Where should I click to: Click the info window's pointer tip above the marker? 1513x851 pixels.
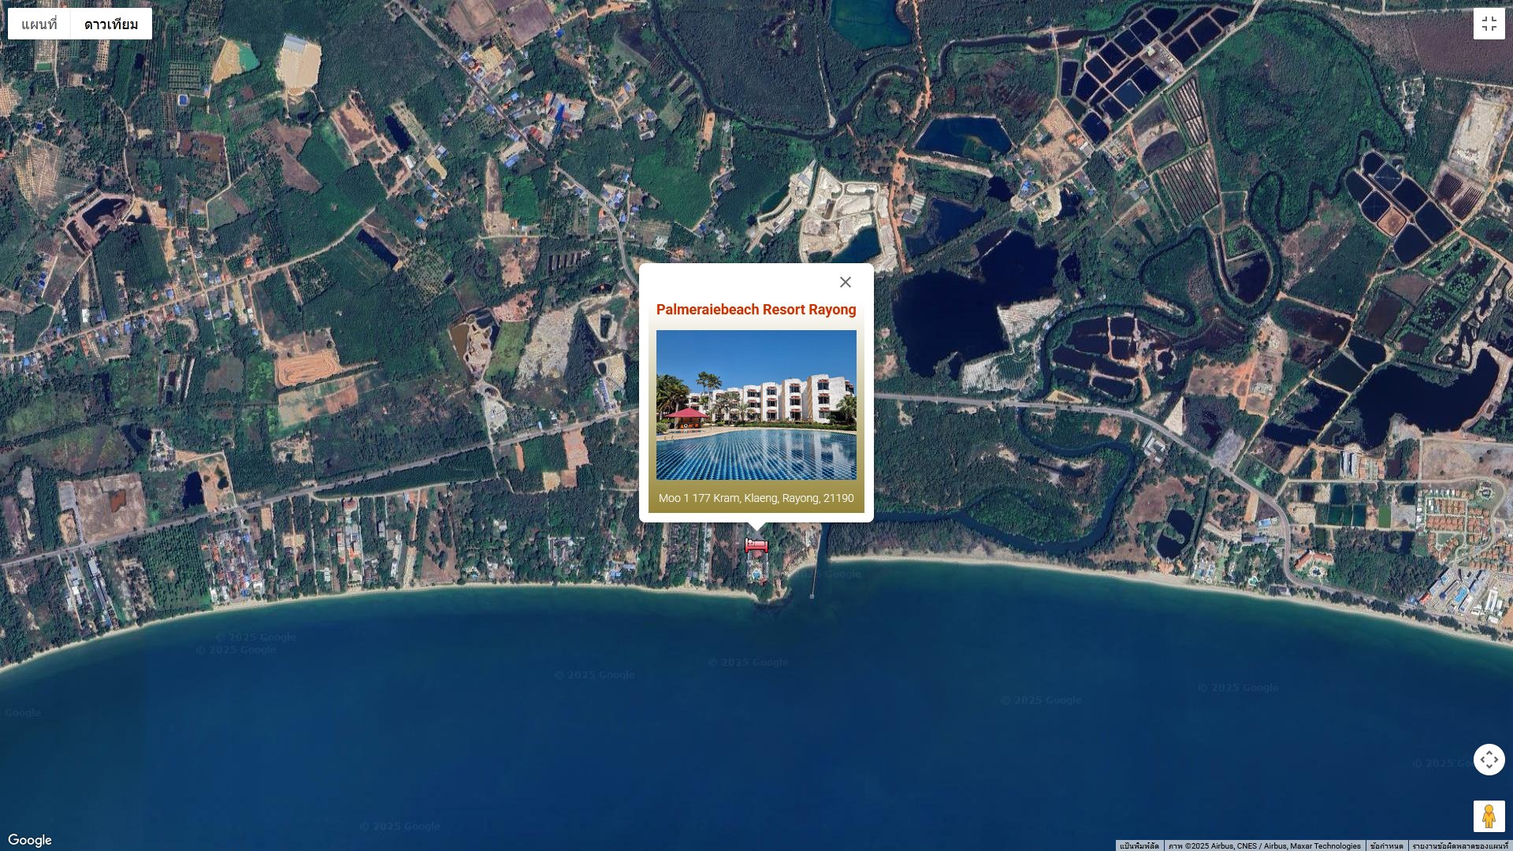(x=756, y=526)
